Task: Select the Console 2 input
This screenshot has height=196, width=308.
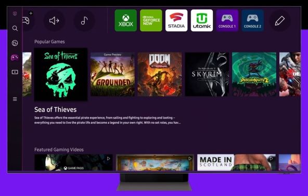Action: click(253, 20)
